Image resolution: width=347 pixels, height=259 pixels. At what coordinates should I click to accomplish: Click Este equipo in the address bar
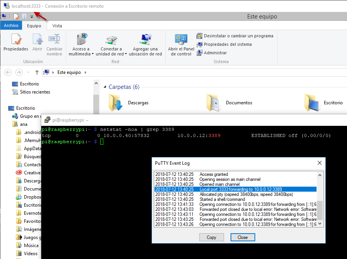(x=69, y=72)
